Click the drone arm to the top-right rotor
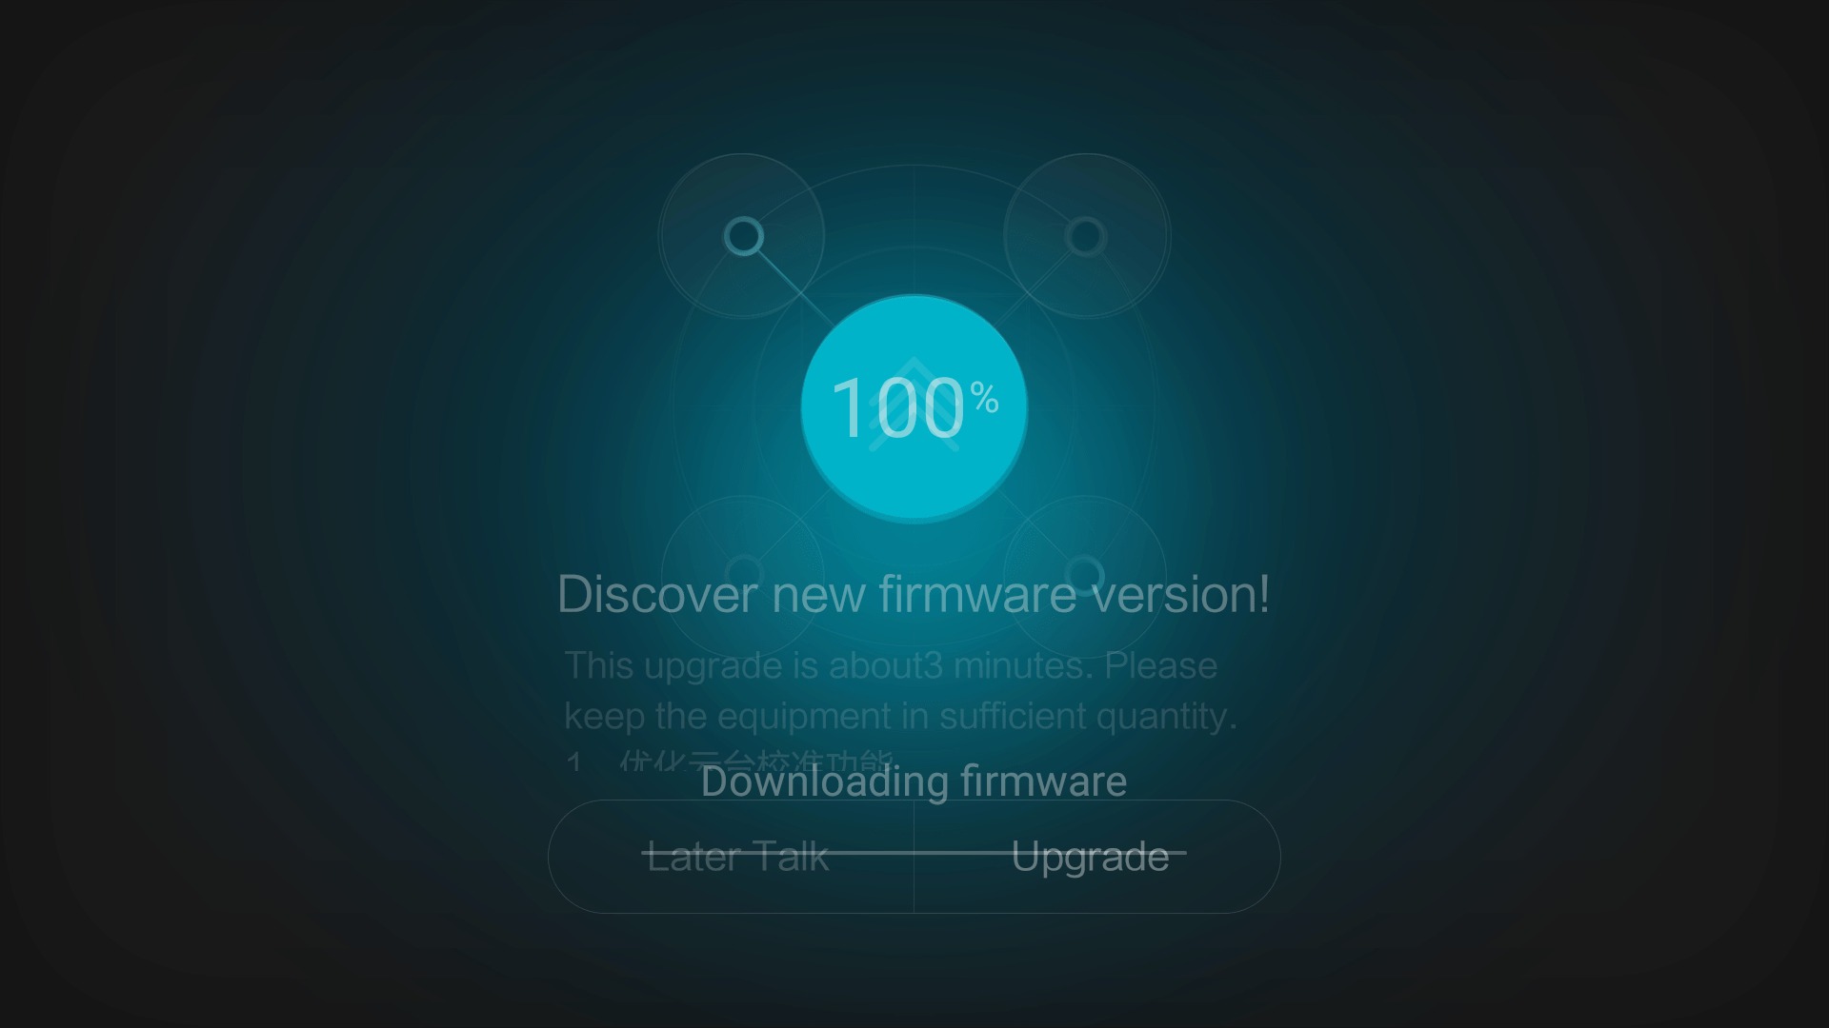 (x=1035, y=287)
